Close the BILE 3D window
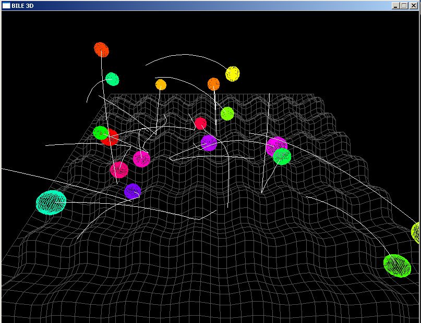This screenshot has height=323, width=421. click(x=414, y=6)
